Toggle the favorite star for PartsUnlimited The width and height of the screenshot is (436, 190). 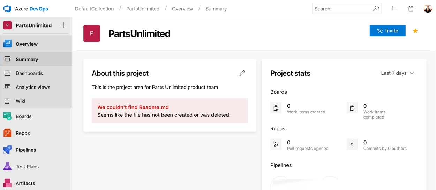415,31
